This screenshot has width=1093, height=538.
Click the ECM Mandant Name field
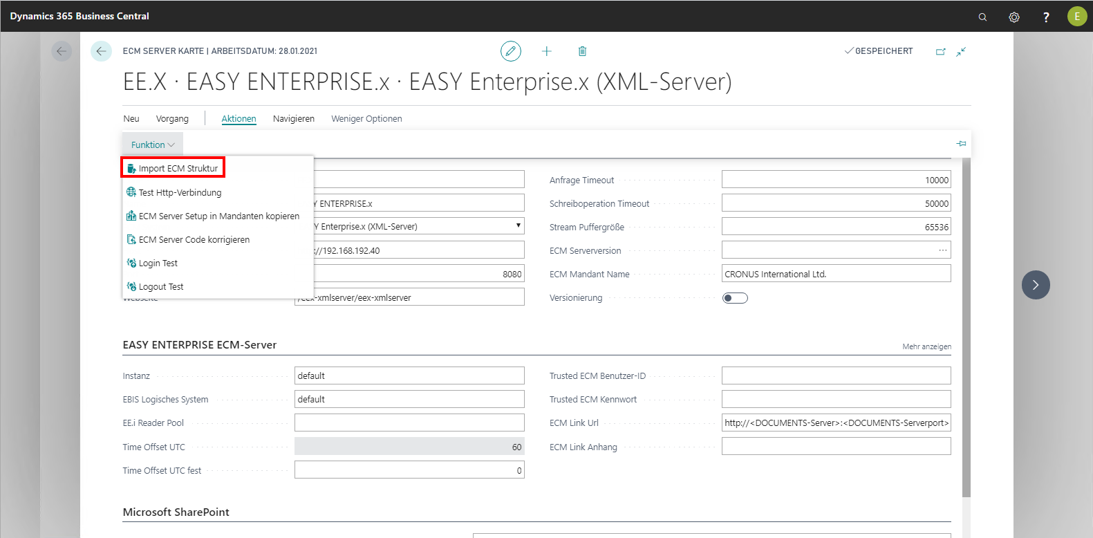837,274
